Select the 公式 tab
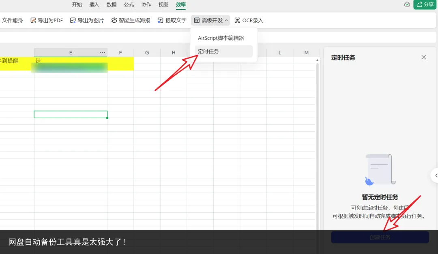438x254 pixels. (129, 4)
